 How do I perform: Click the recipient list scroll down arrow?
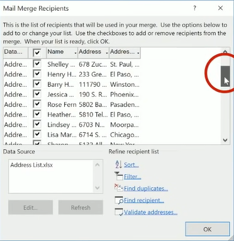click(x=225, y=140)
